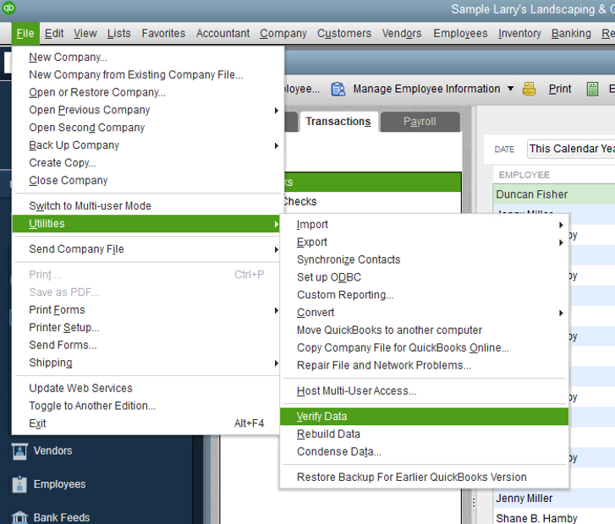
Task: Open the Company menu
Action: [x=283, y=34]
